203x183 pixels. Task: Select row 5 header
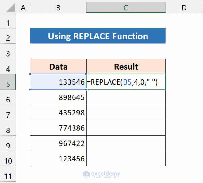pos(8,82)
